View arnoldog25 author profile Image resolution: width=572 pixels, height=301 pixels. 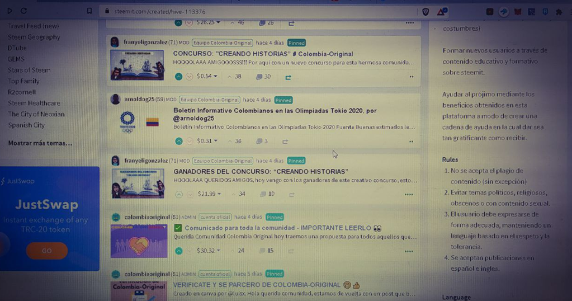[x=139, y=99]
